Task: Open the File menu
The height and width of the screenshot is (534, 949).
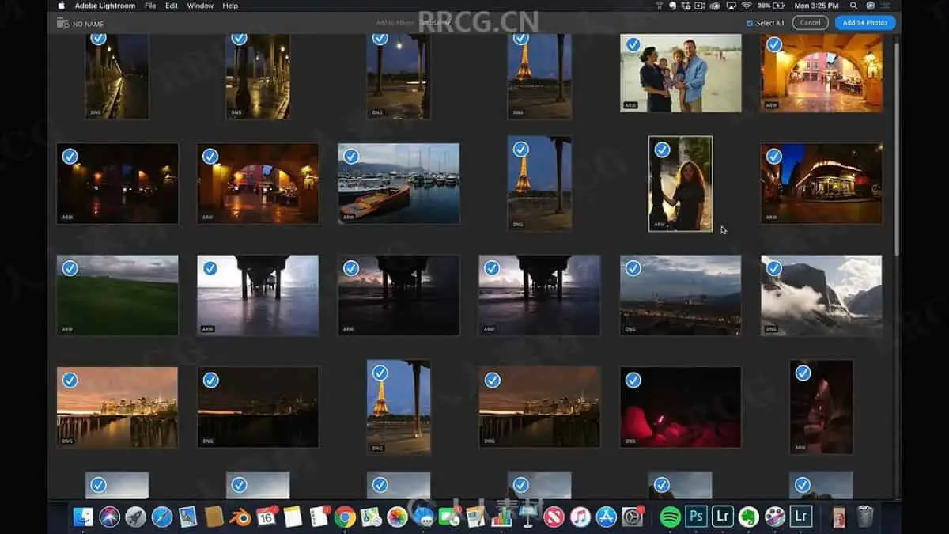Action: coord(149,6)
